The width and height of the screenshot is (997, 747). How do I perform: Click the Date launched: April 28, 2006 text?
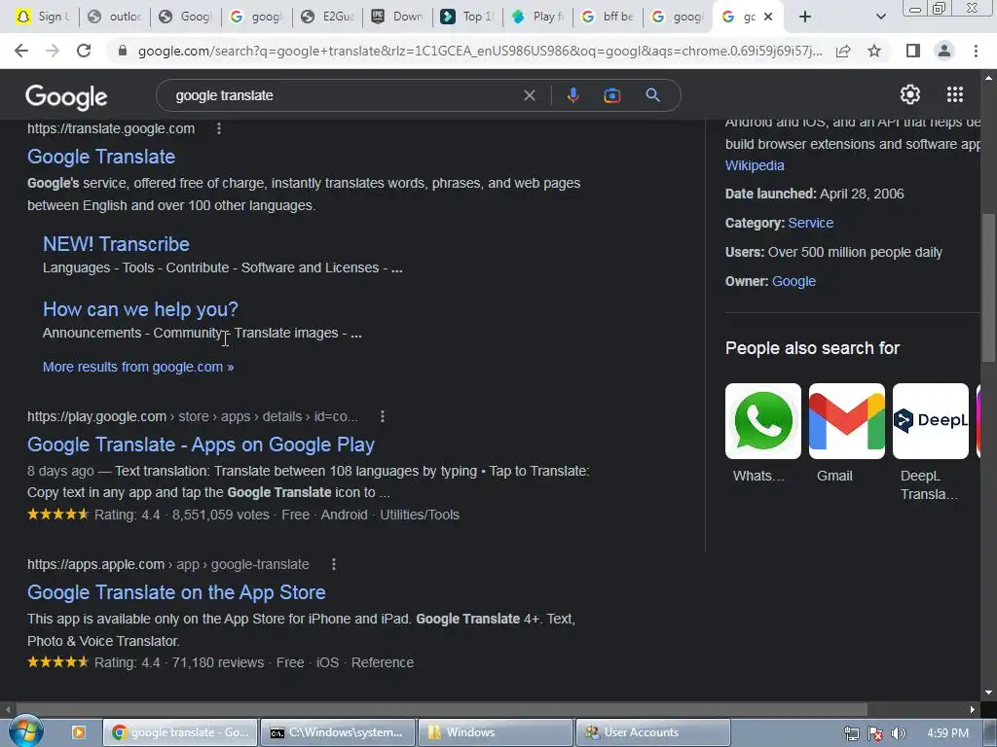click(x=815, y=194)
